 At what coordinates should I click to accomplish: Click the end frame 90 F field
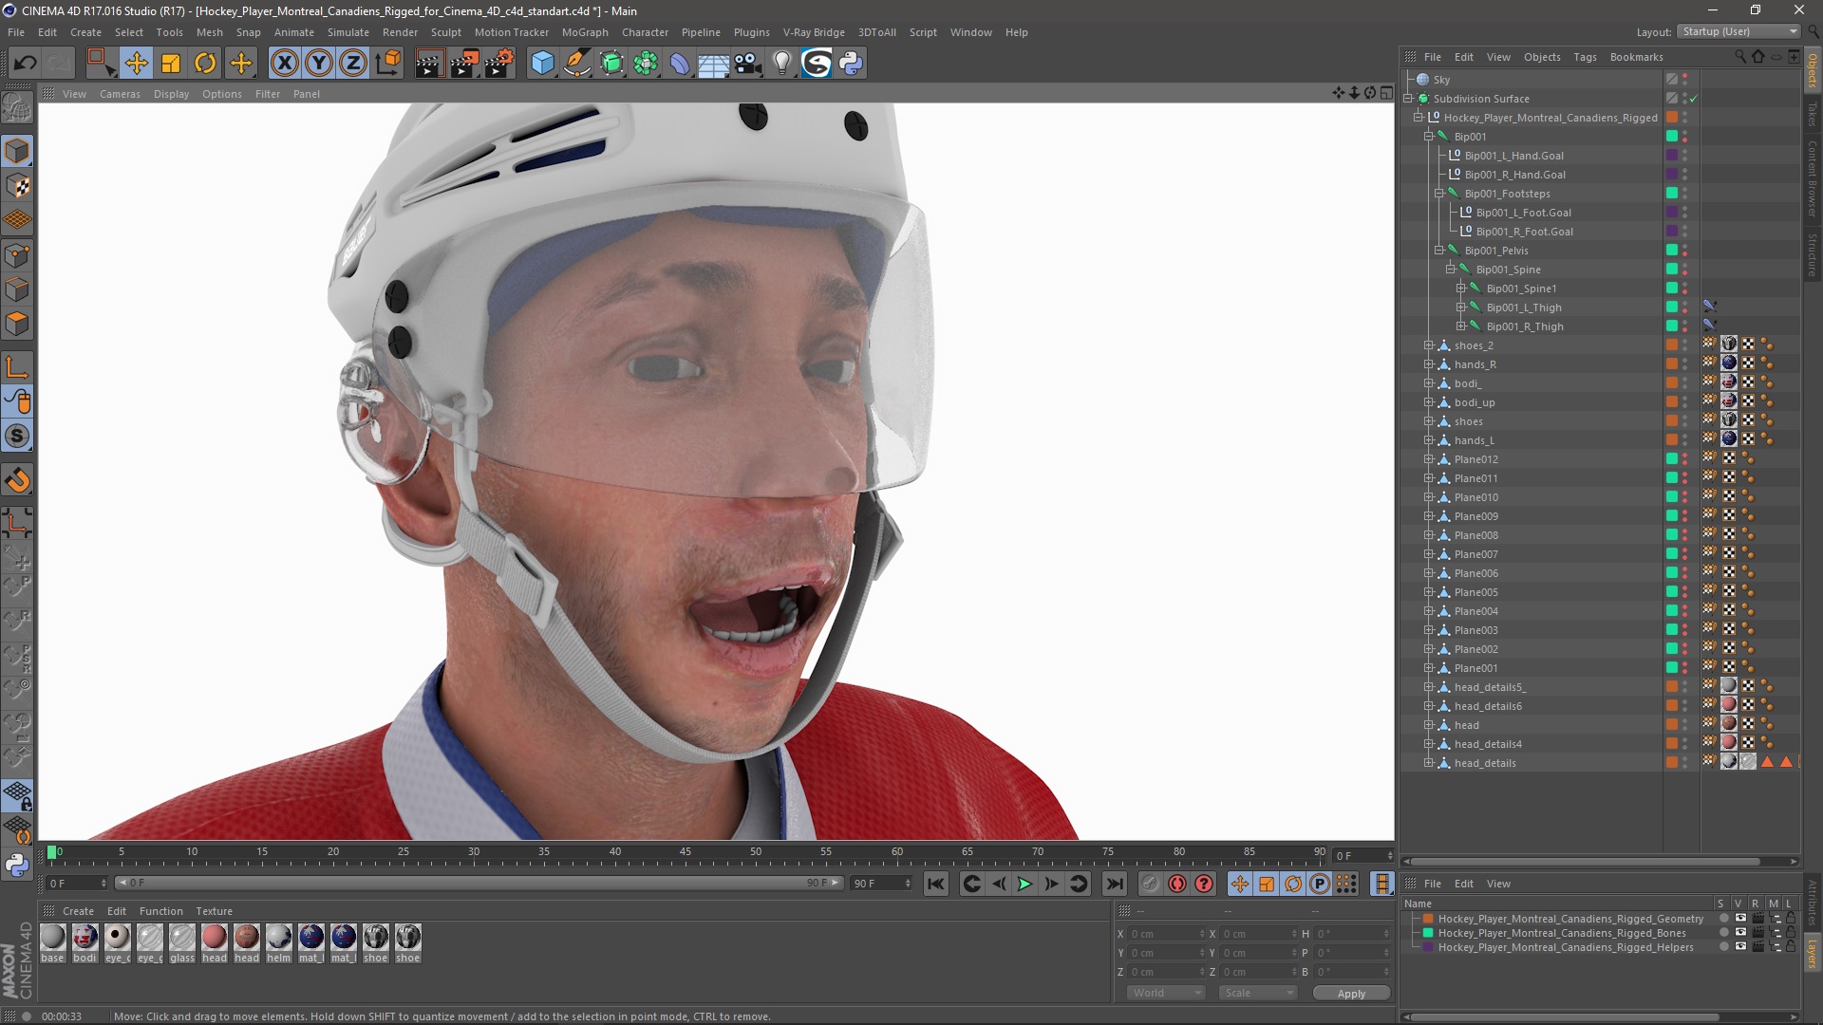[881, 884]
